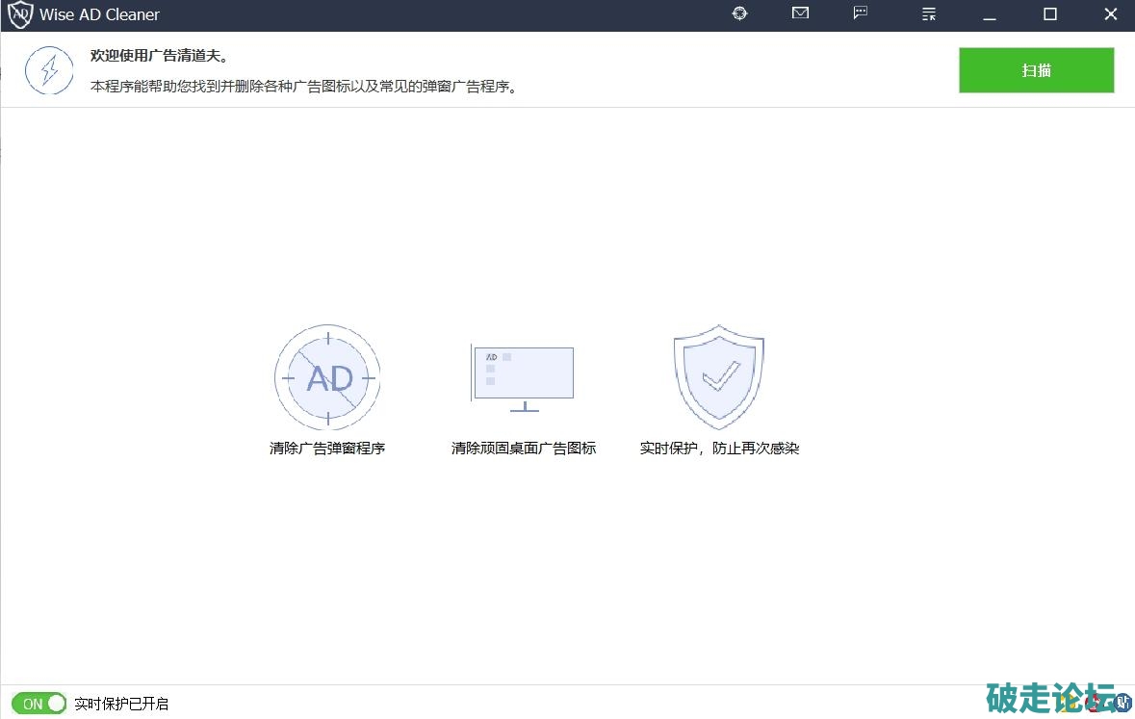Open the envelope mail icon

800,13
